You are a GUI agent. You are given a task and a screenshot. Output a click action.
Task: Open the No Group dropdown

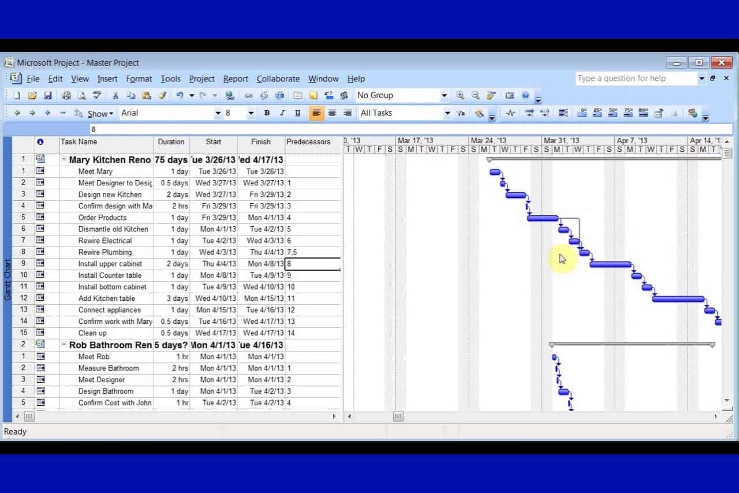(x=444, y=96)
